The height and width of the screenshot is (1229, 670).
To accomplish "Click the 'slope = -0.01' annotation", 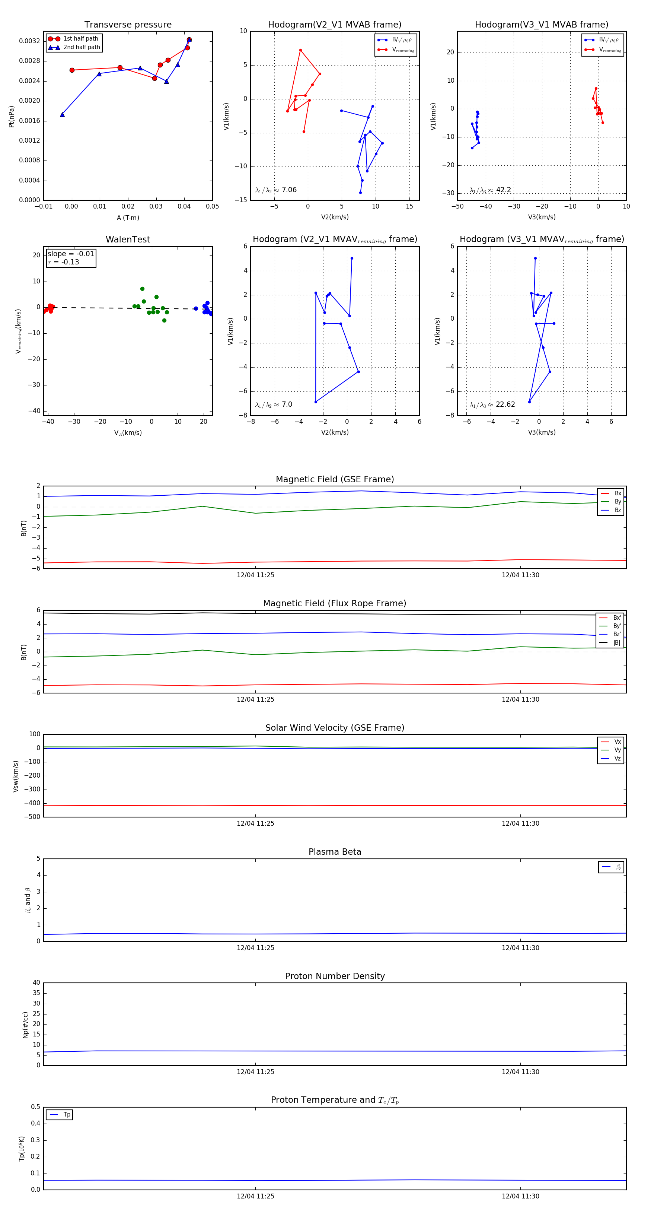I will pos(71,254).
